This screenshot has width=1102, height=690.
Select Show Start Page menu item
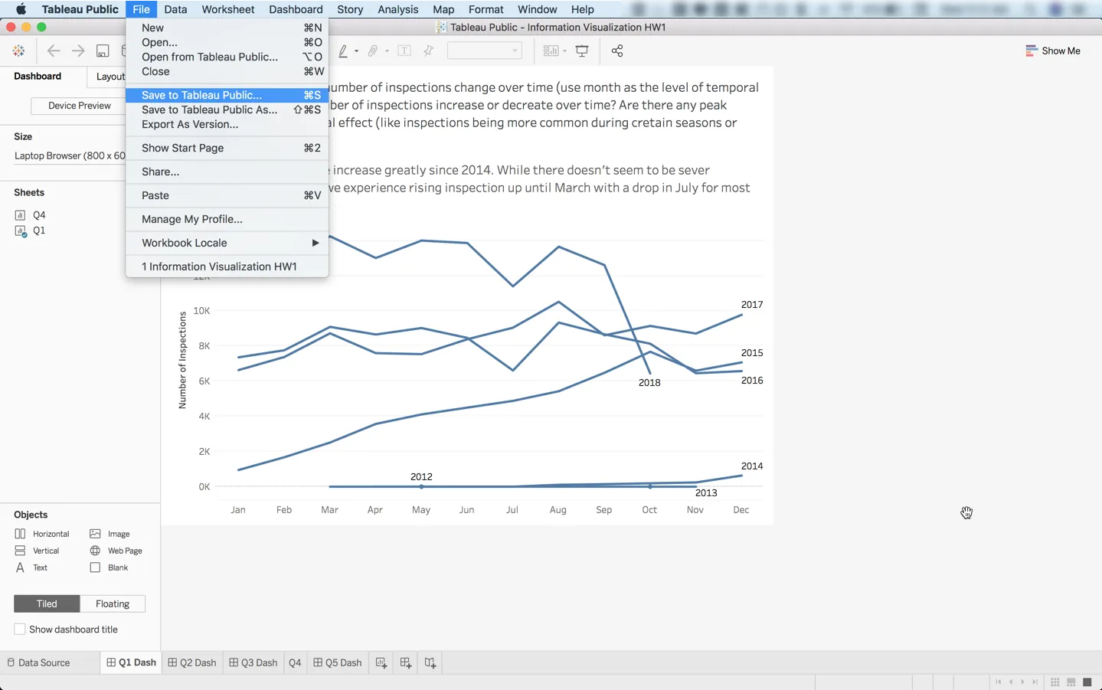click(x=227, y=148)
